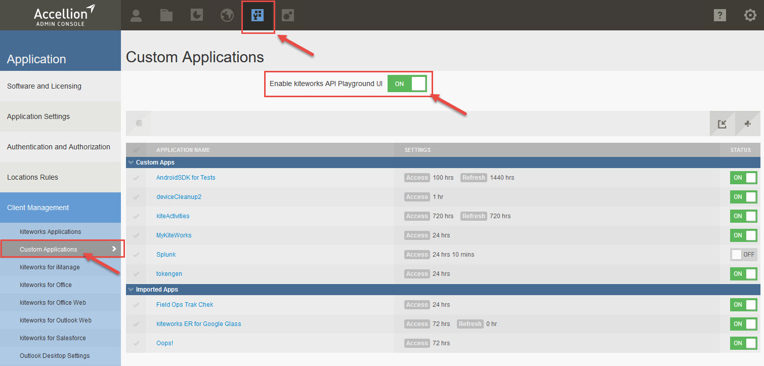Viewport: 764px width, 366px height.
Task: Open the kiteworks ER for Google Glass app
Action: (x=198, y=323)
